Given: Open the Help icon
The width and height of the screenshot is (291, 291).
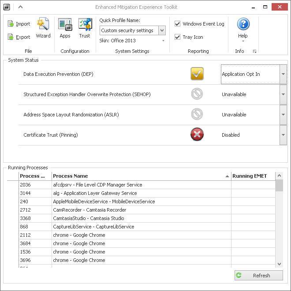Looking at the screenshot, I should pyautogui.click(x=243, y=24).
